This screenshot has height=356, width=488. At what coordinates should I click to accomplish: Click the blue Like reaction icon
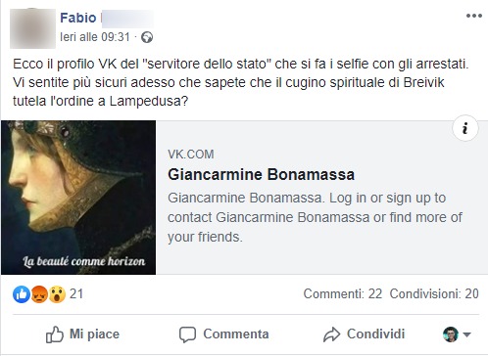(22, 294)
